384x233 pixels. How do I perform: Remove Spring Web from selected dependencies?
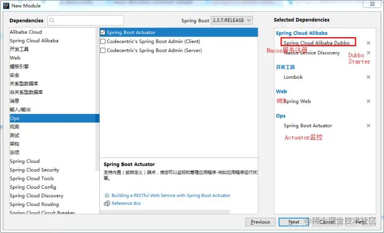pos(368,101)
